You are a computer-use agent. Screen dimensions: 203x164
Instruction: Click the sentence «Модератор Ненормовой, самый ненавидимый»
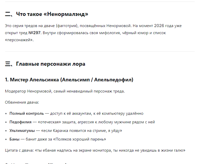[65, 91]
